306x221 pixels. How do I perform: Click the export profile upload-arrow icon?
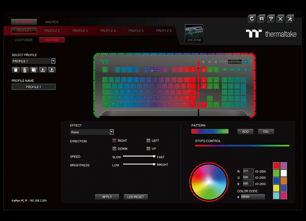(x=52, y=70)
